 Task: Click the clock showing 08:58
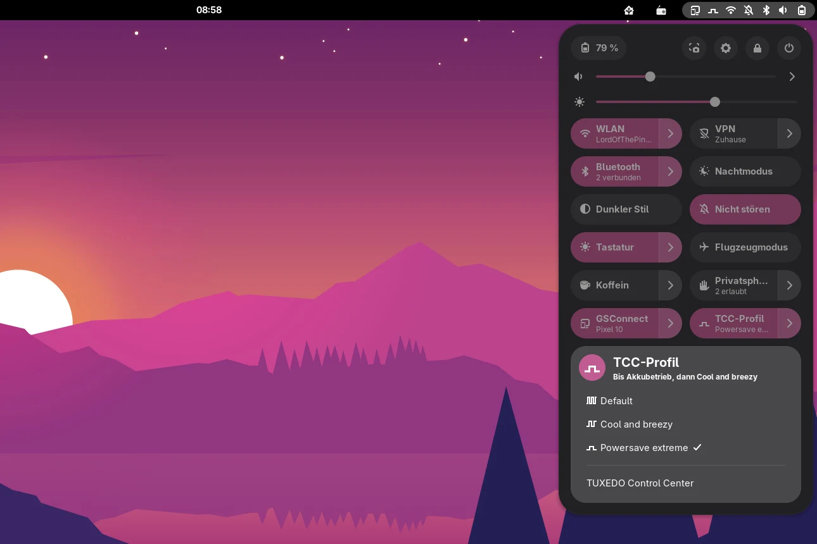pos(209,10)
